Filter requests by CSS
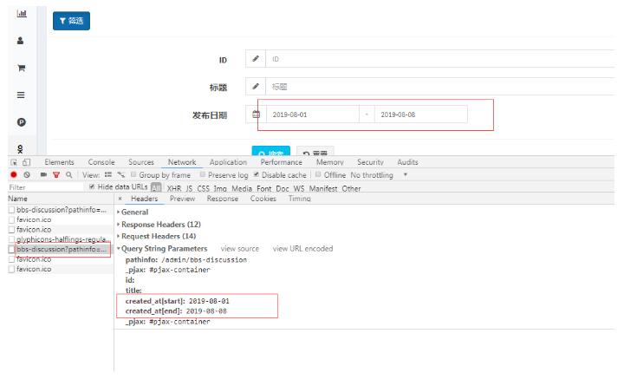This screenshot has width=624, height=379. click(203, 188)
